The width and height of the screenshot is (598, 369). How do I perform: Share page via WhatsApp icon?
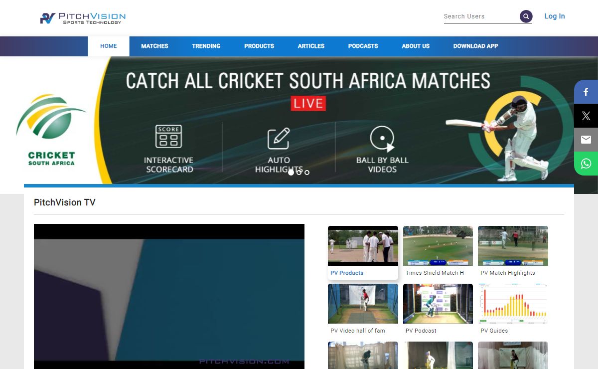[586, 164]
